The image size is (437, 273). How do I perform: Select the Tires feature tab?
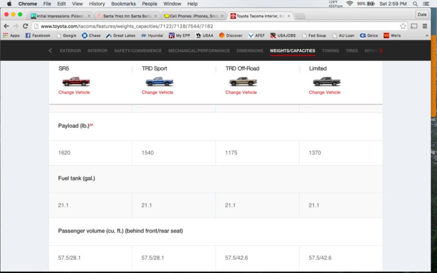[x=352, y=51]
